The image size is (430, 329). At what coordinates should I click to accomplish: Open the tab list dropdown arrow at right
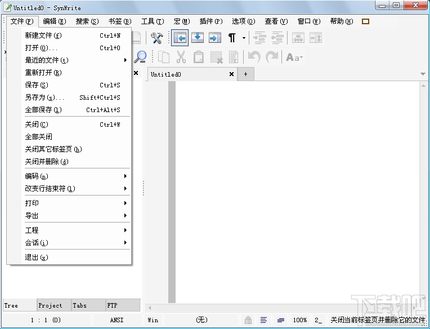click(x=423, y=74)
